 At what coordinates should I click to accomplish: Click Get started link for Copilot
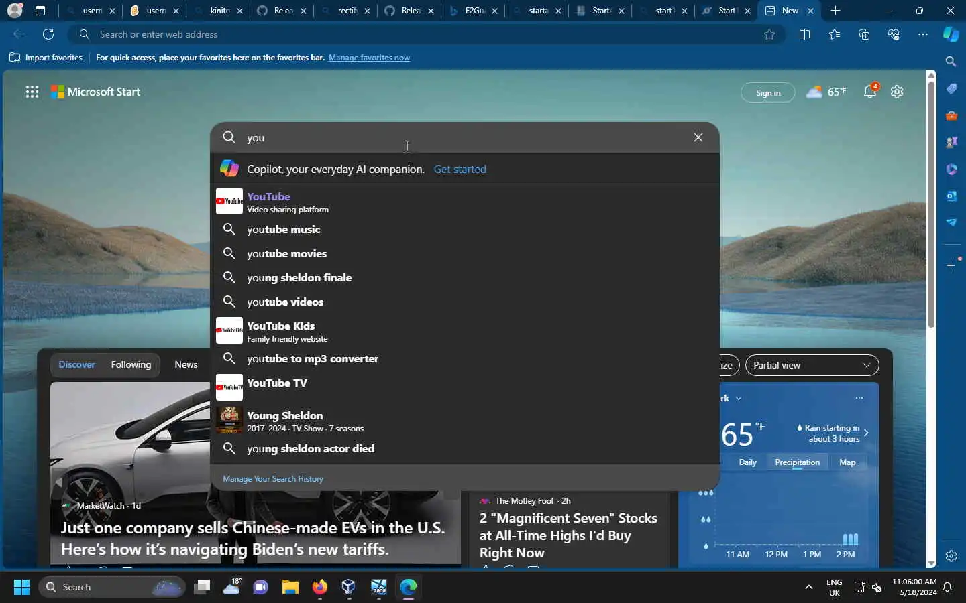pyautogui.click(x=460, y=169)
